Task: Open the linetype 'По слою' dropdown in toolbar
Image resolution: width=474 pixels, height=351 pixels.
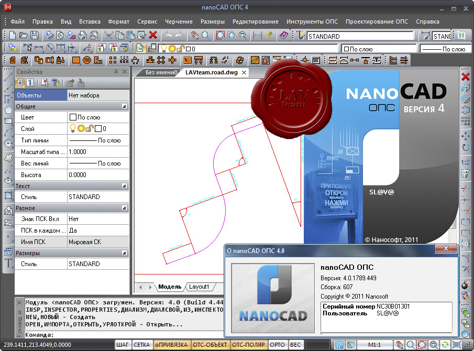Action: pyautogui.click(x=446, y=49)
